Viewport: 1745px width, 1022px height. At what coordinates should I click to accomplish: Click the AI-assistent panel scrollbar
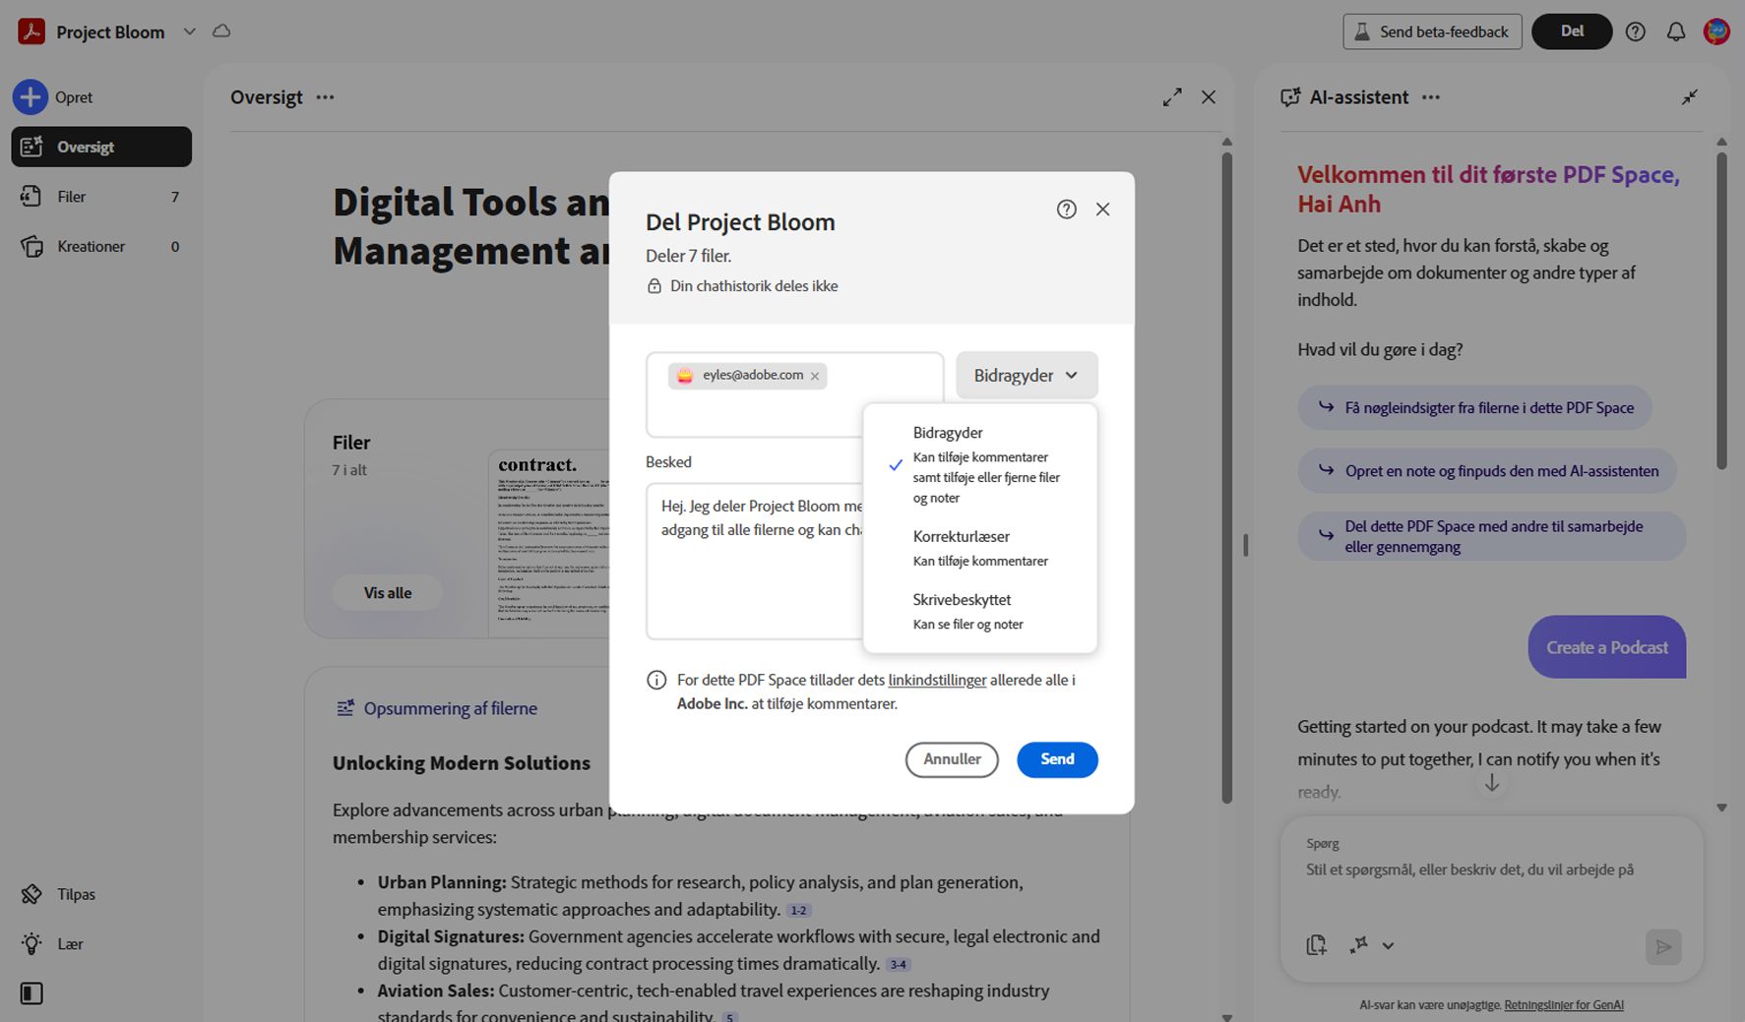1721,311
